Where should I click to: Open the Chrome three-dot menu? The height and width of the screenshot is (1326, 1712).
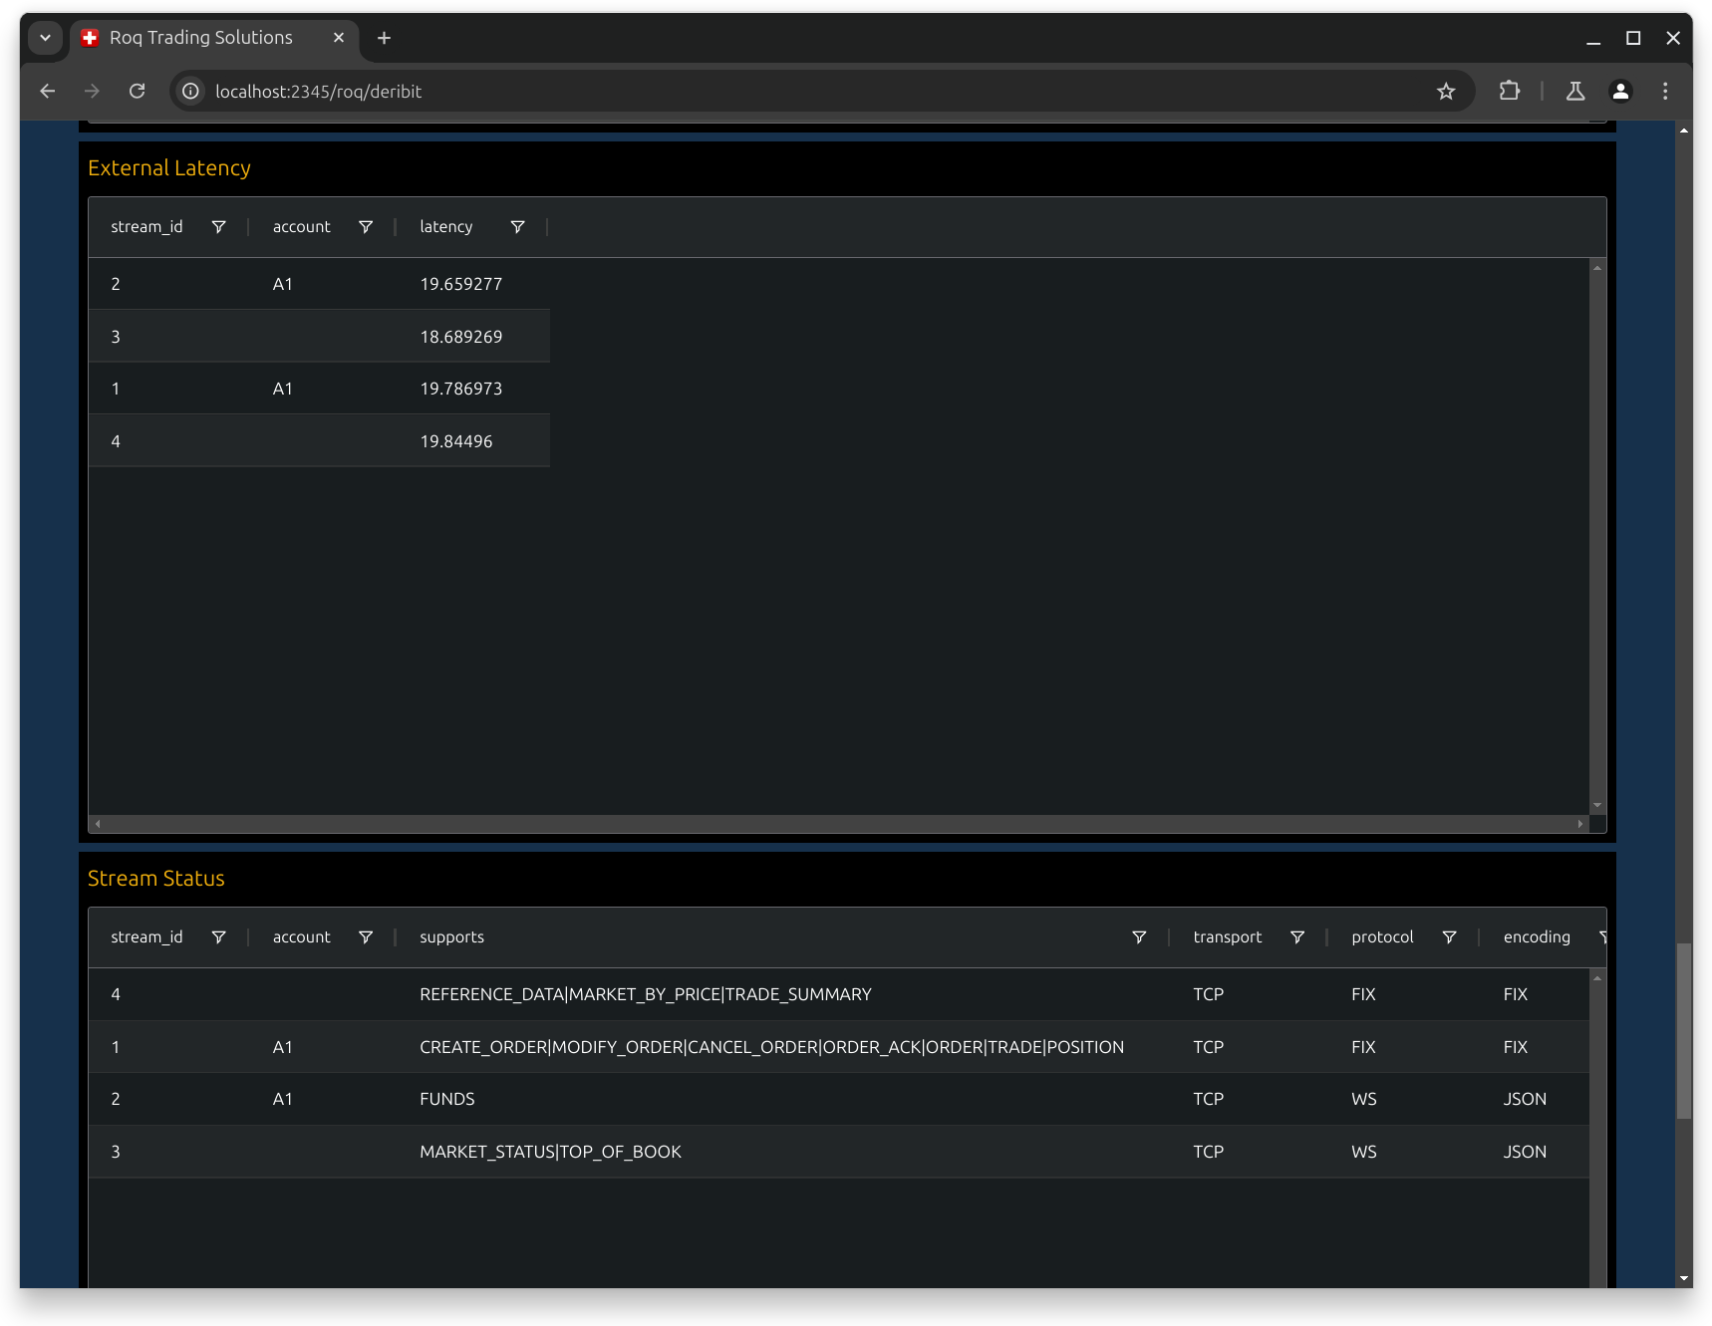(1665, 92)
